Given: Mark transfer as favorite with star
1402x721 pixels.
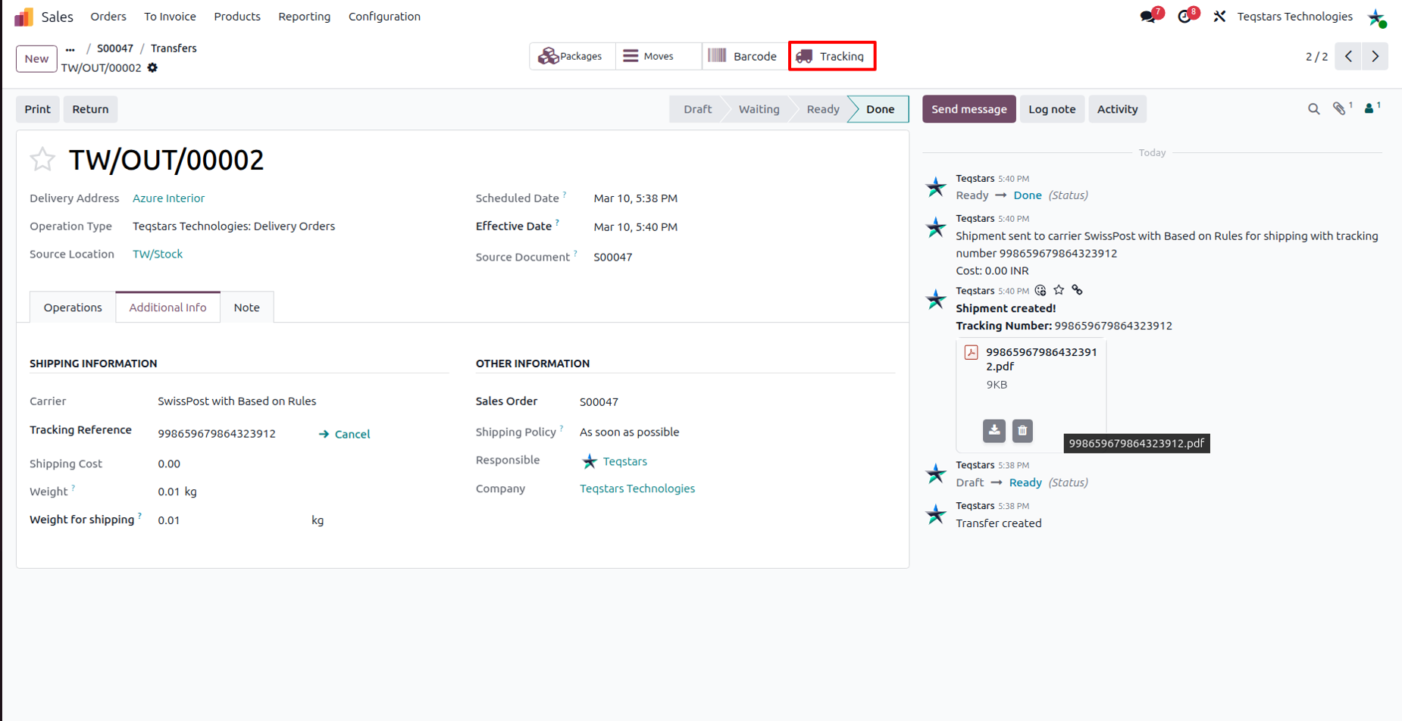Looking at the screenshot, I should point(42,159).
